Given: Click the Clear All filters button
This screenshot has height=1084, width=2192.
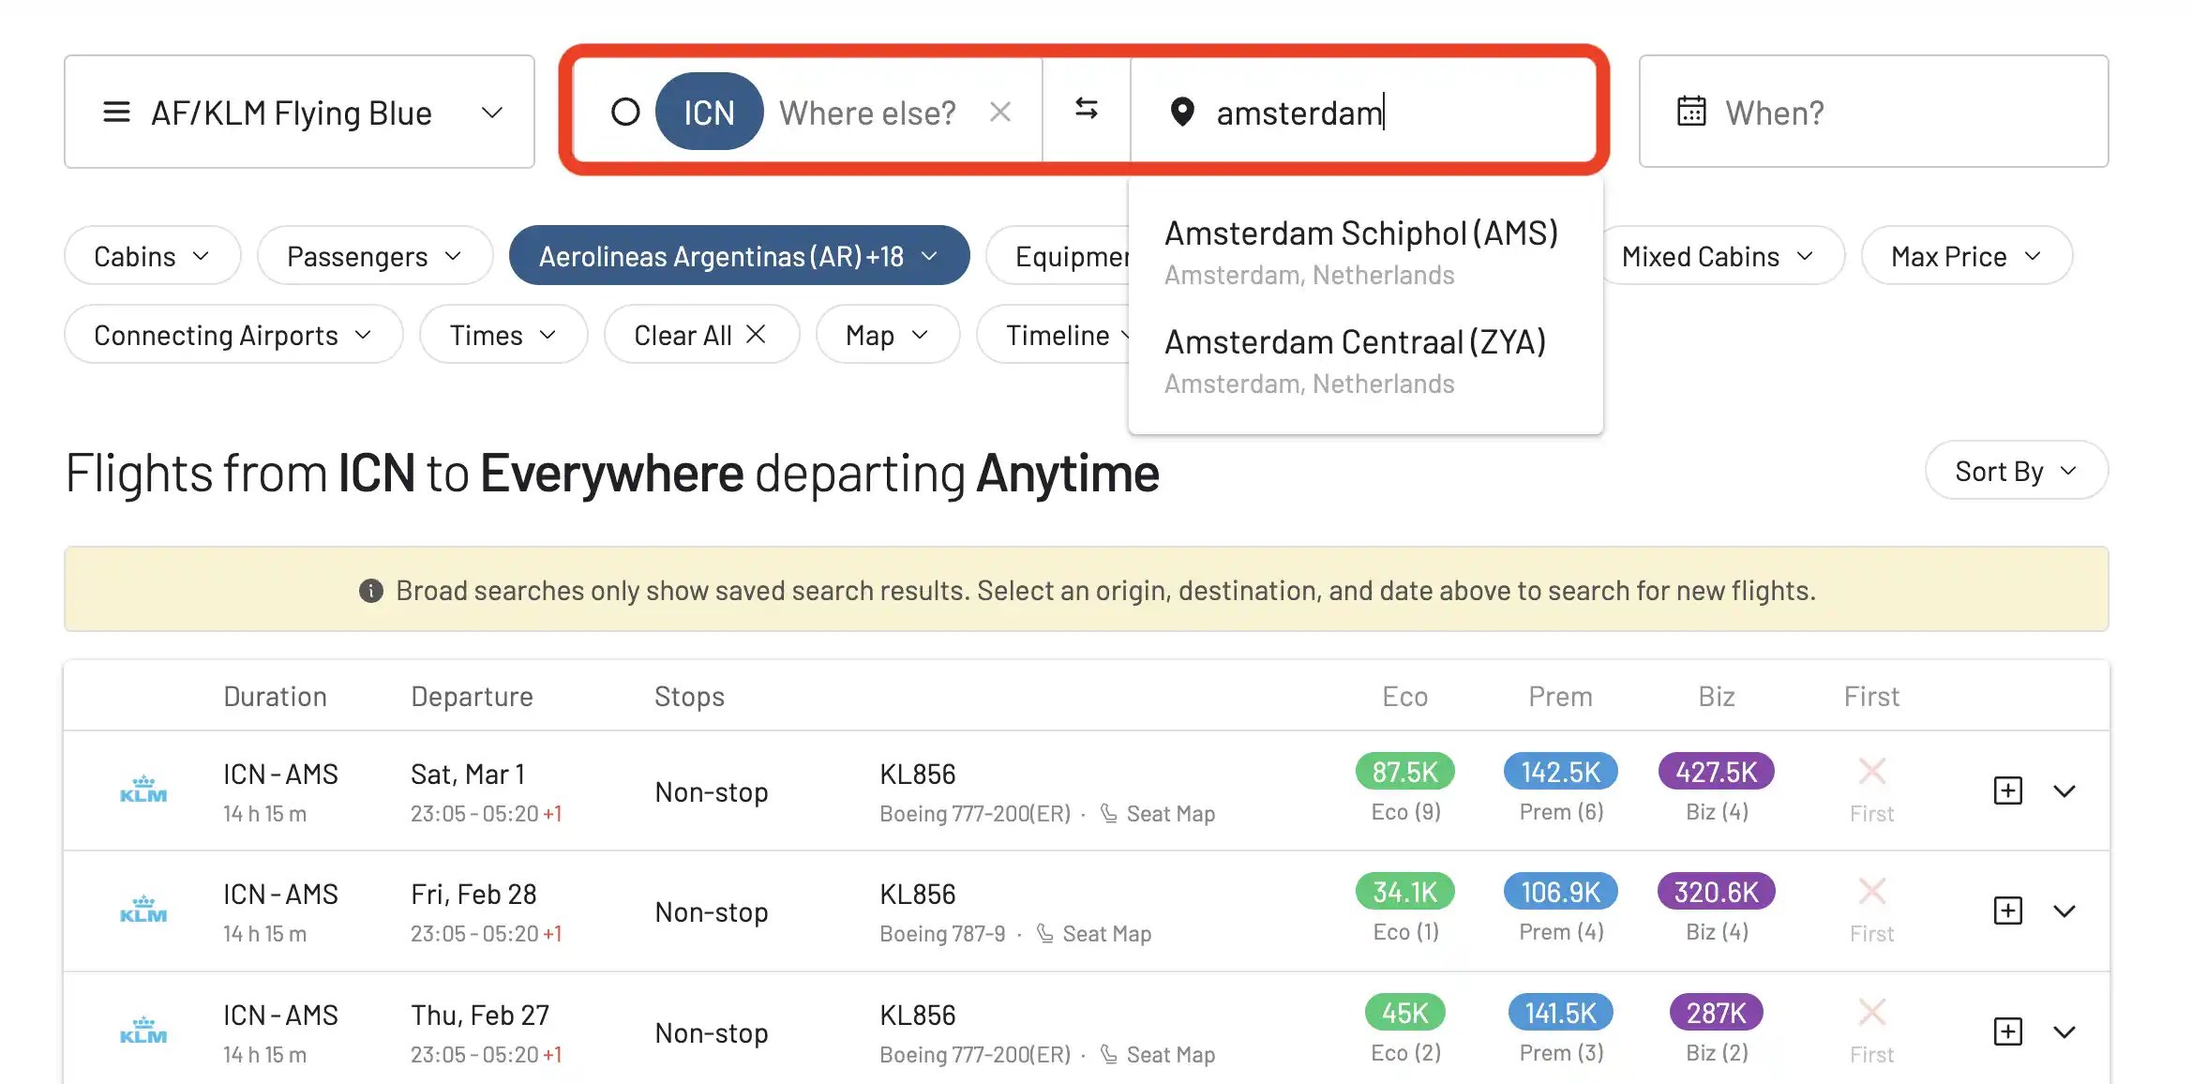Looking at the screenshot, I should pyautogui.click(x=701, y=335).
